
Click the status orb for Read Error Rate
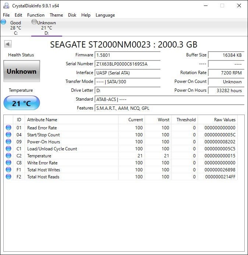pos(8,128)
